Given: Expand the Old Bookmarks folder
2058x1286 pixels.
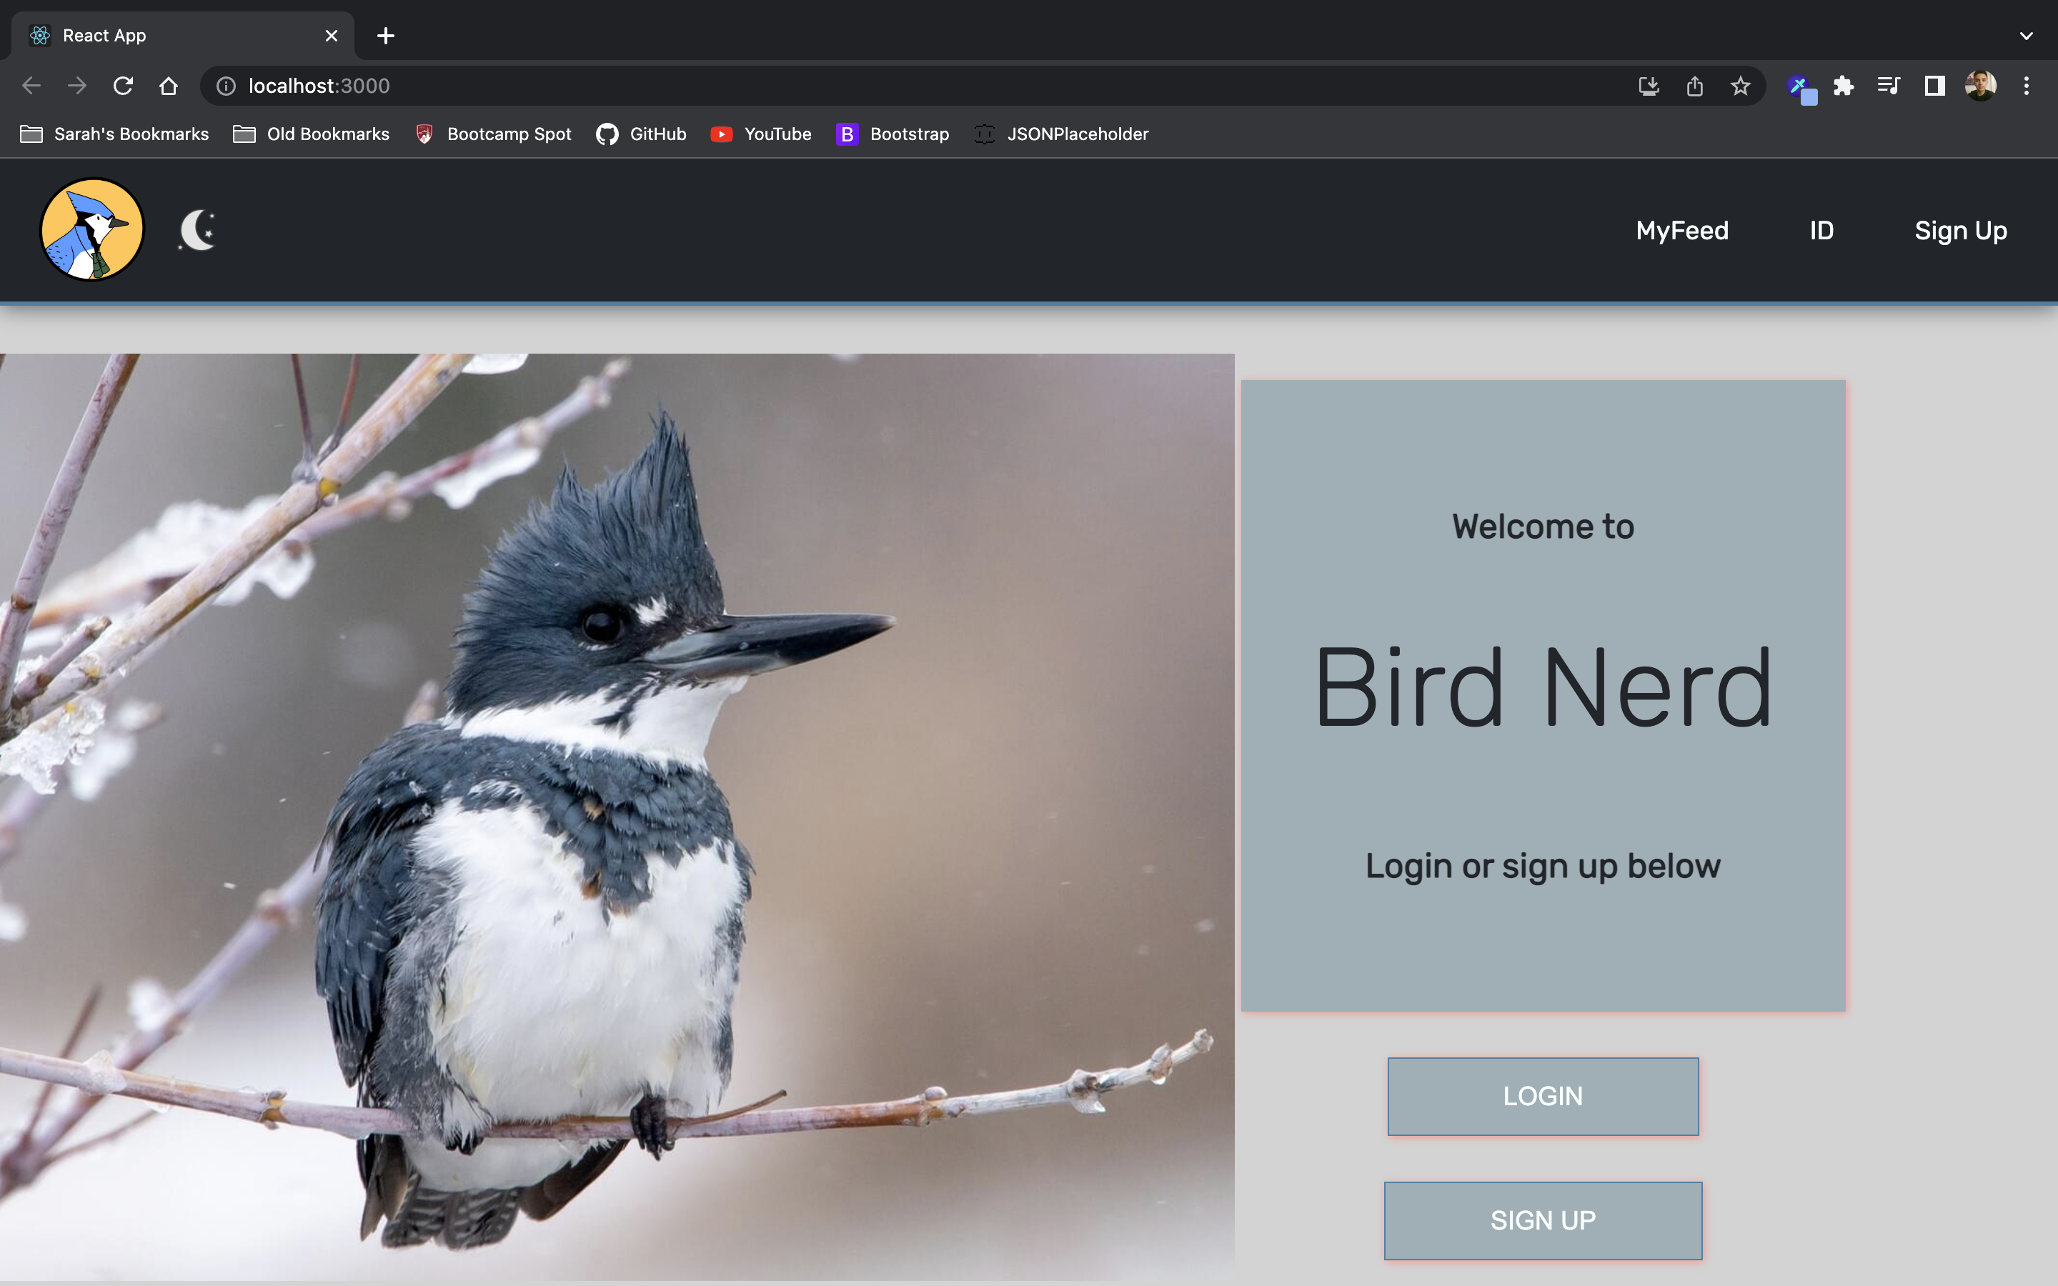Looking at the screenshot, I should point(310,134).
